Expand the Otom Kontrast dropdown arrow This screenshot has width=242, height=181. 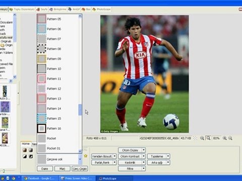[x=144, y=156]
